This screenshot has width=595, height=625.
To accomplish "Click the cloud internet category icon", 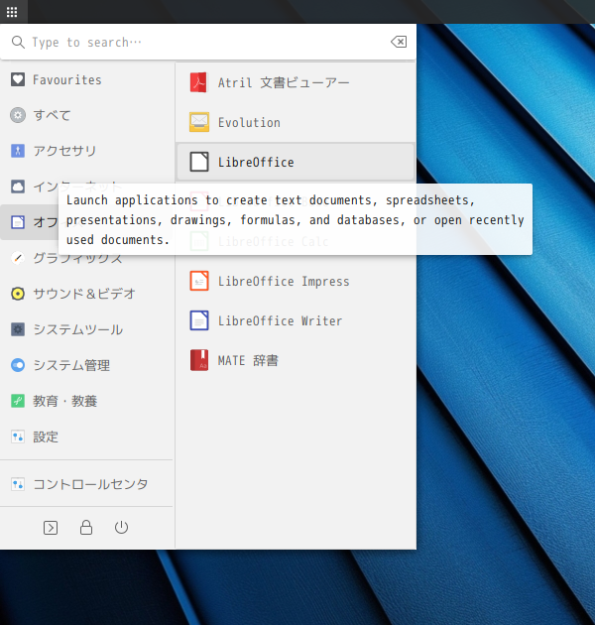I will (x=18, y=187).
